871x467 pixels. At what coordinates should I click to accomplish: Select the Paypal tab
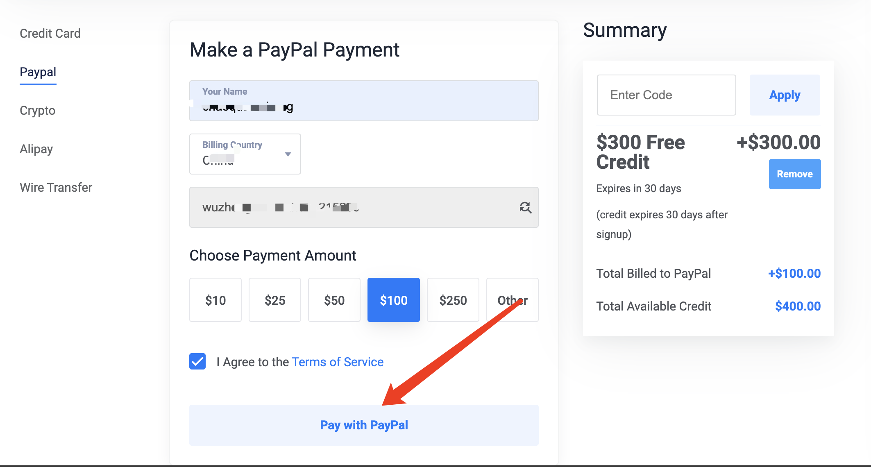(x=38, y=72)
